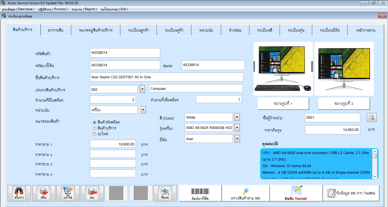Click the CPU specification text line
Image resolution: width=388 pixels, height=207 pixels.
click(316, 156)
